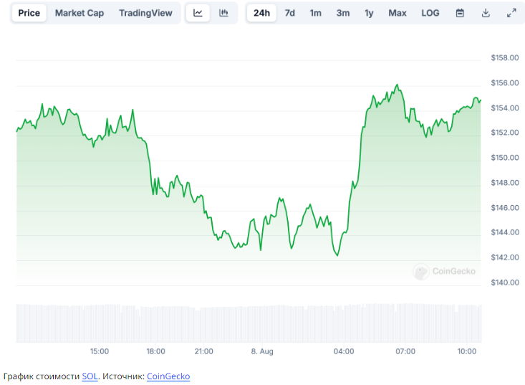Click the $146.00 axis label

pyautogui.click(x=504, y=208)
